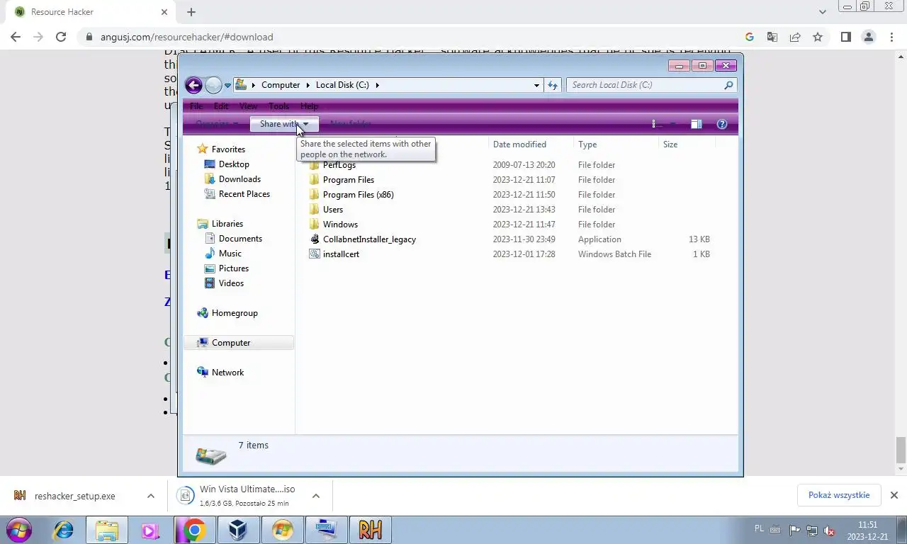Screen dimensions: 907x544
Task: Open new Chrome tab with plus button
Action: point(191,12)
